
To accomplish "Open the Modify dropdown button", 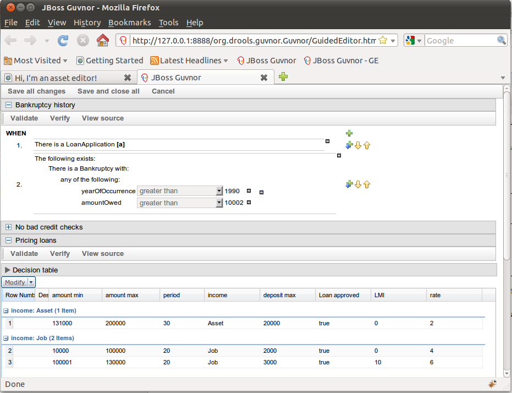I will (x=19, y=282).
